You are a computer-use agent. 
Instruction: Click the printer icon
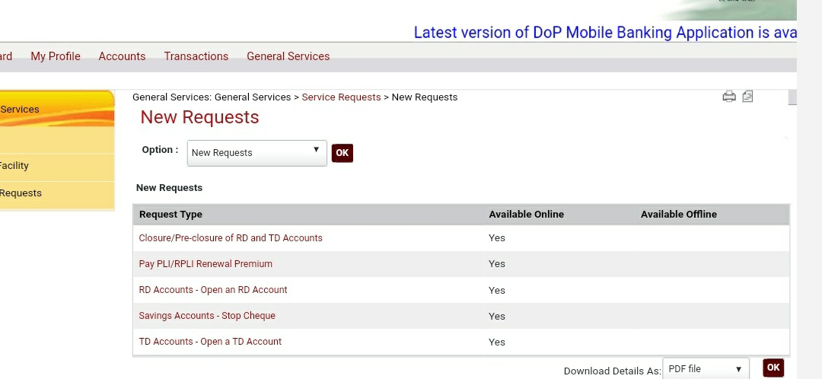pos(729,97)
